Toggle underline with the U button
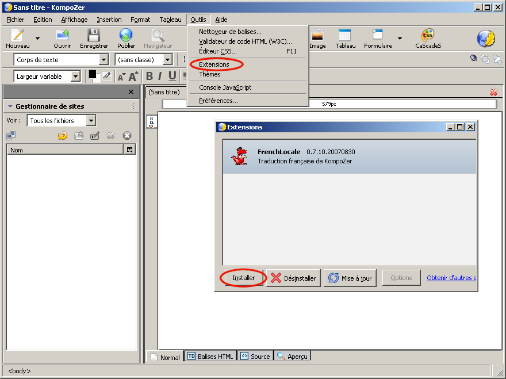Image resolution: width=506 pixels, height=379 pixels. [172, 76]
